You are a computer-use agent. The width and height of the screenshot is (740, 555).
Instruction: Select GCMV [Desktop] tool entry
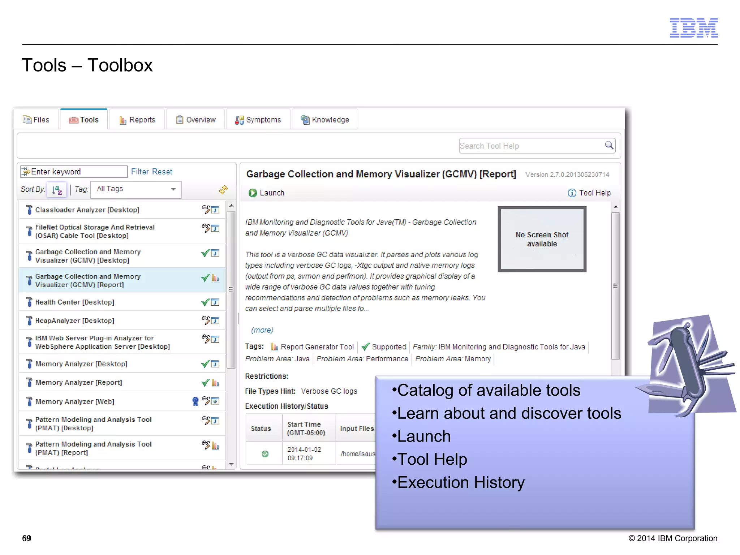[x=122, y=256]
